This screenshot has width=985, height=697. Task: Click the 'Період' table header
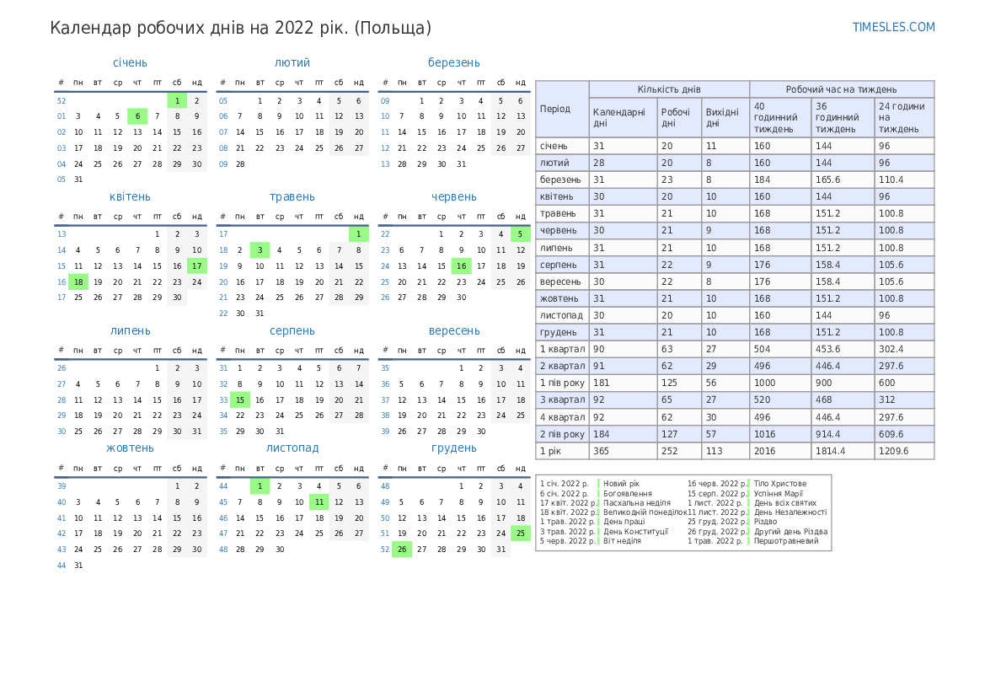562,109
